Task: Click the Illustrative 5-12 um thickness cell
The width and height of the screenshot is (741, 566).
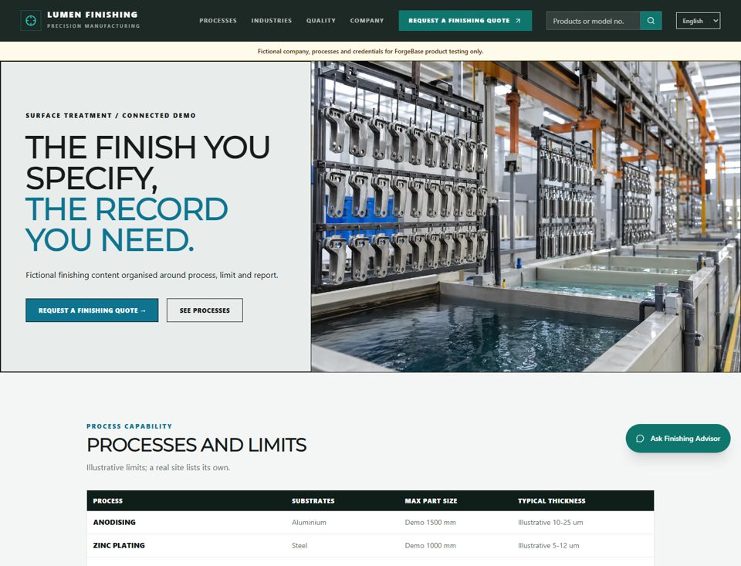Action: 549,546
